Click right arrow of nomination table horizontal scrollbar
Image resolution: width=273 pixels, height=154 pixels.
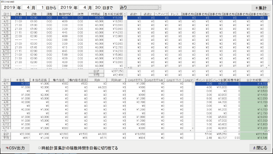[190, 130]
